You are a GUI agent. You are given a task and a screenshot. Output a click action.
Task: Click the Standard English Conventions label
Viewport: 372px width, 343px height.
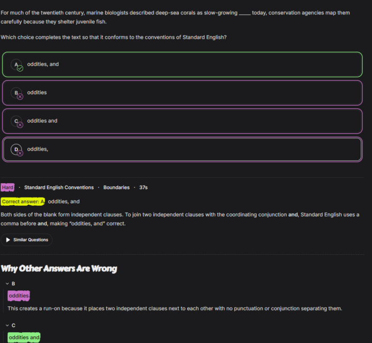click(x=59, y=187)
